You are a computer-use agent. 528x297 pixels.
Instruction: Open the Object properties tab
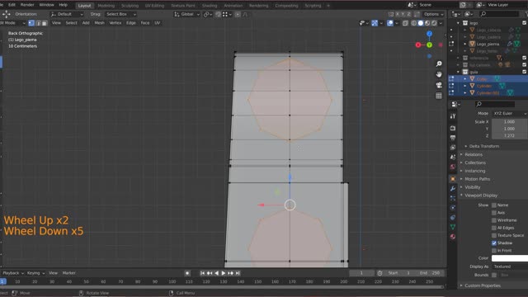click(x=453, y=179)
